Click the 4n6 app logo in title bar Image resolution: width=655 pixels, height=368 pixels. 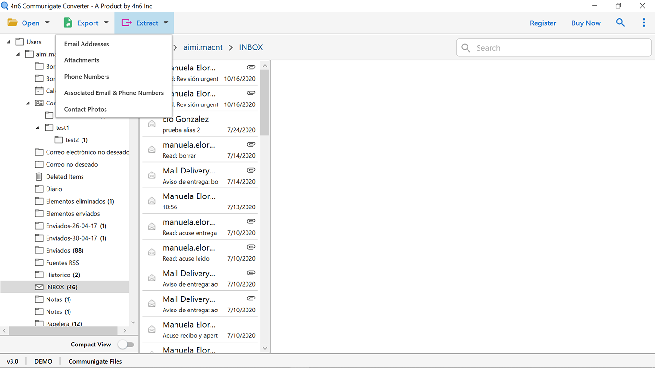pyautogui.click(x=5, y=6)
